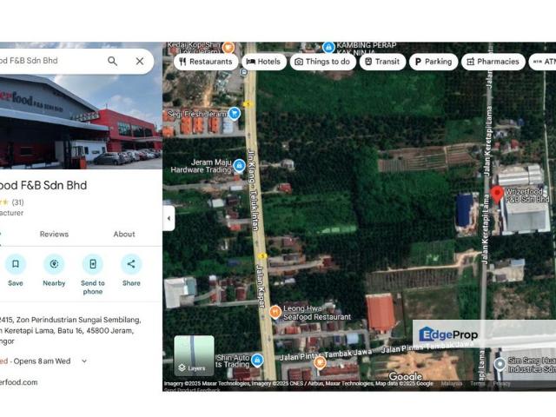Open the Reviews tab

[54, 234]
